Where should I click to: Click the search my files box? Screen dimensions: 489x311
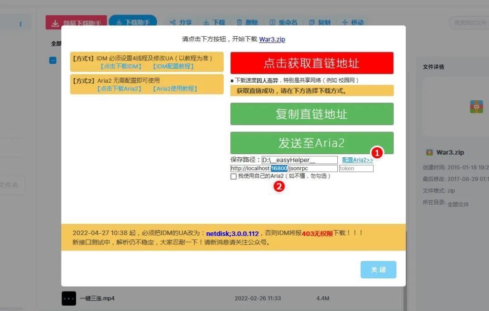[469, 23]
